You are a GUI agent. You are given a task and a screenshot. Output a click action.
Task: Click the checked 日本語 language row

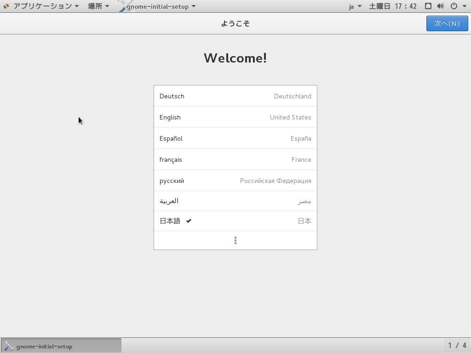tap(235, 221)
